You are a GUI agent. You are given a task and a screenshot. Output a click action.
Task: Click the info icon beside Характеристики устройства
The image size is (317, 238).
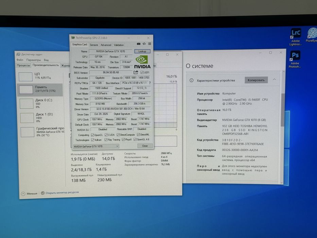tap(191, 80)
